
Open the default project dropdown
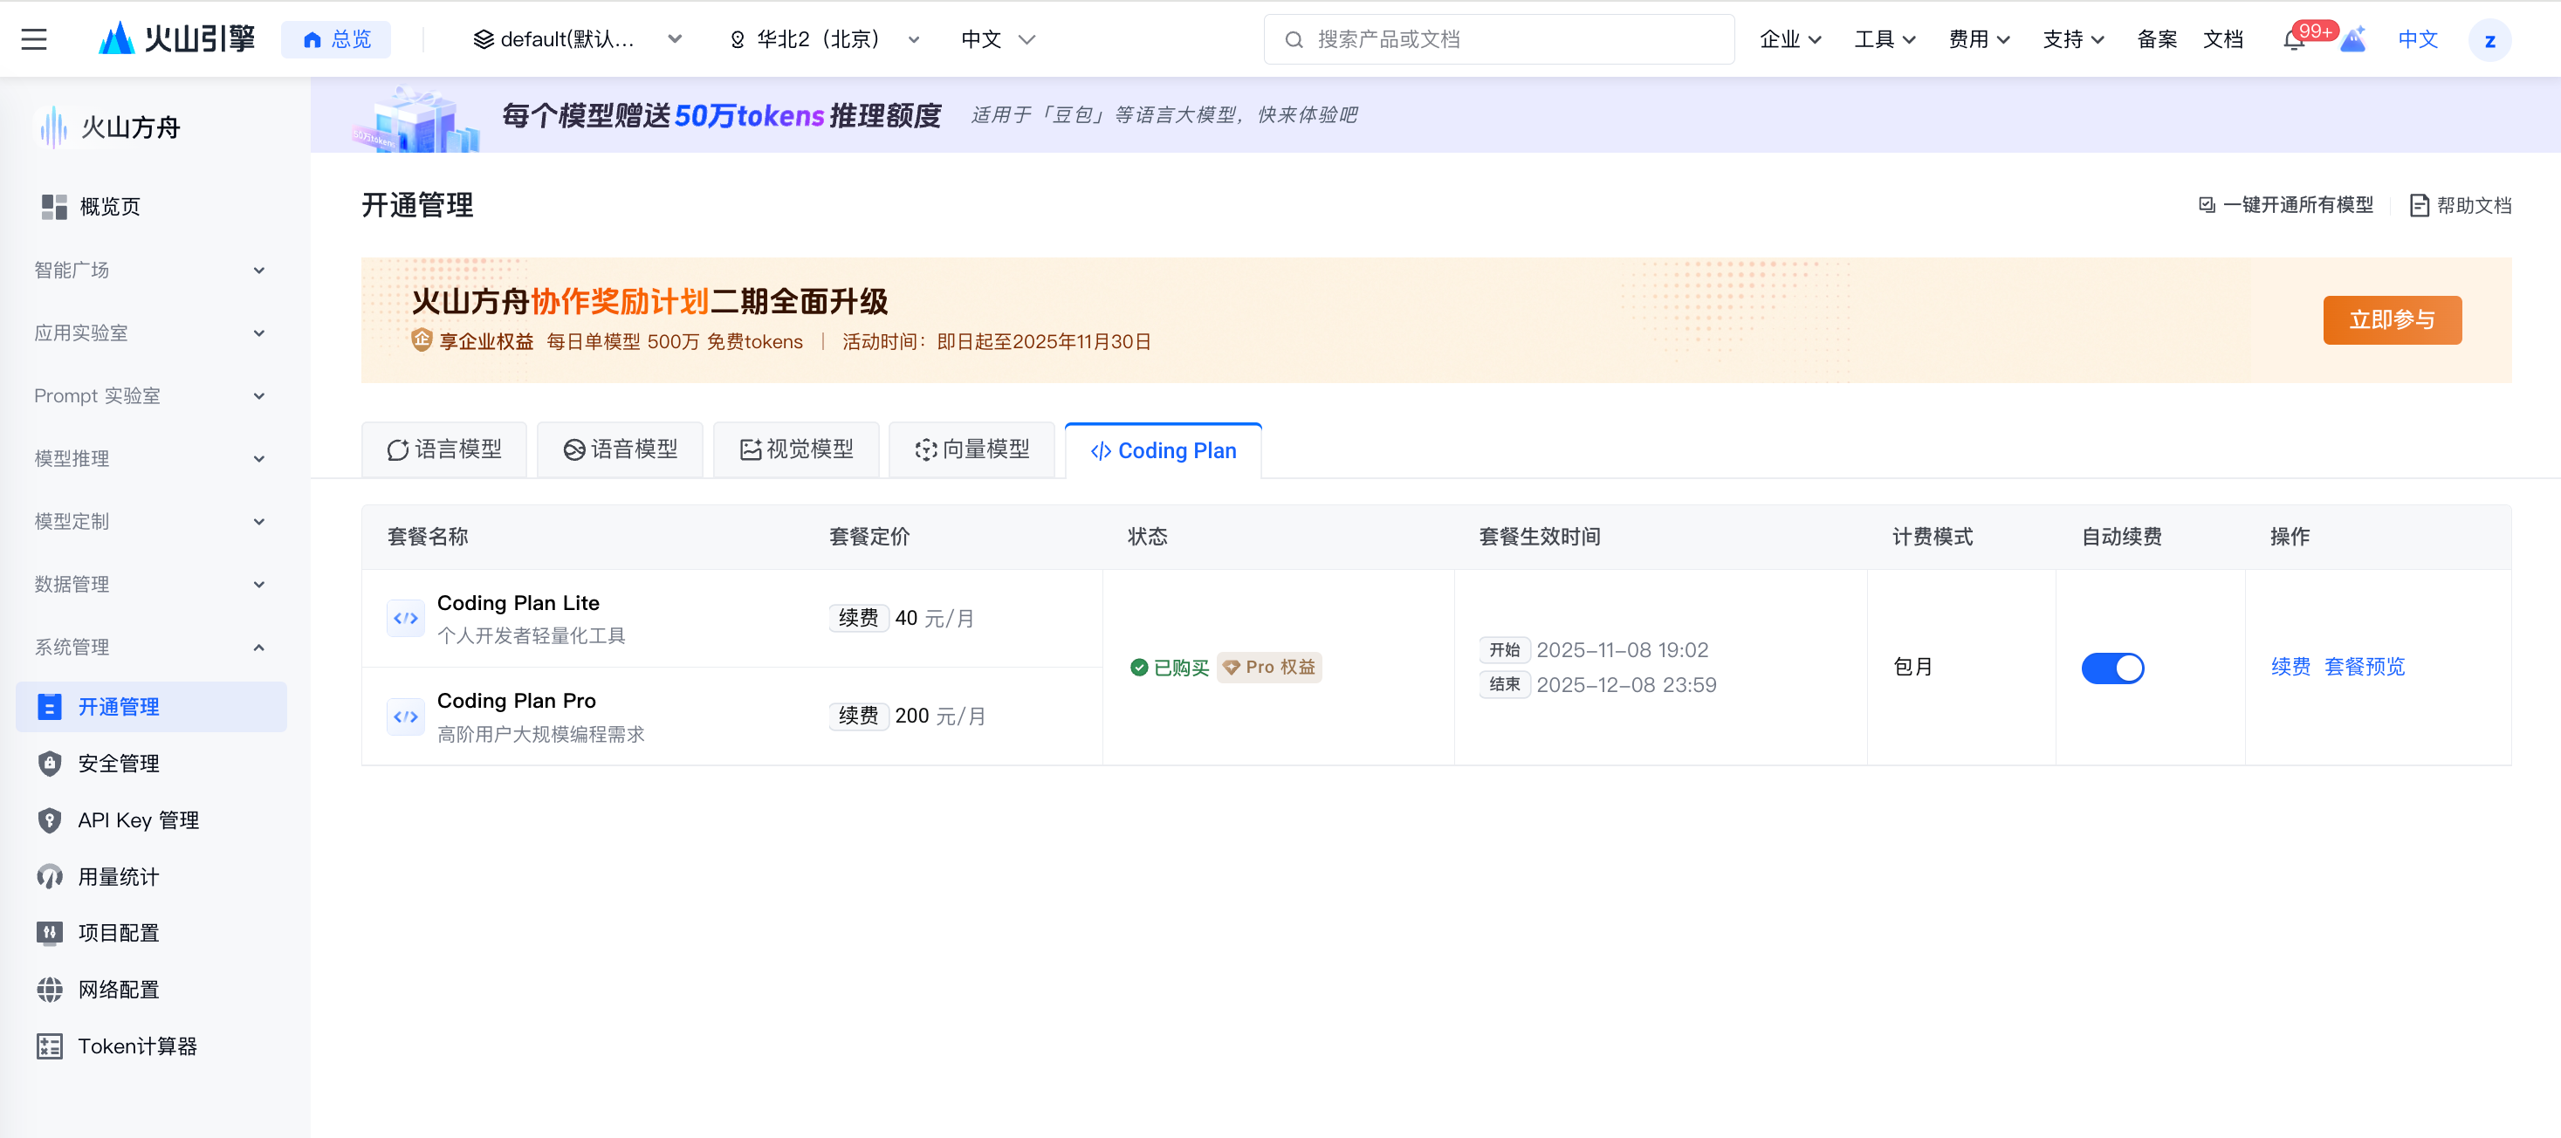(x=577, y=40)
